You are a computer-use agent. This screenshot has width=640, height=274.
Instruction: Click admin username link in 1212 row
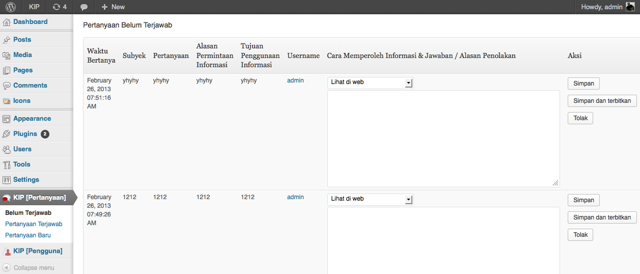295,197
